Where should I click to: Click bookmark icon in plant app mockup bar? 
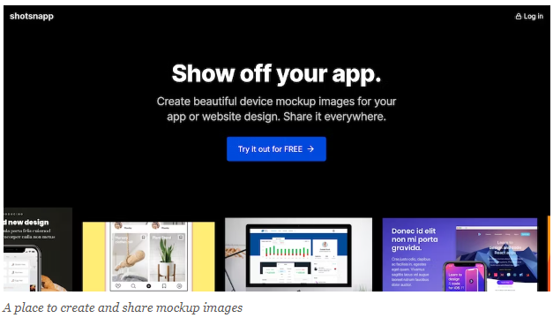164,286
